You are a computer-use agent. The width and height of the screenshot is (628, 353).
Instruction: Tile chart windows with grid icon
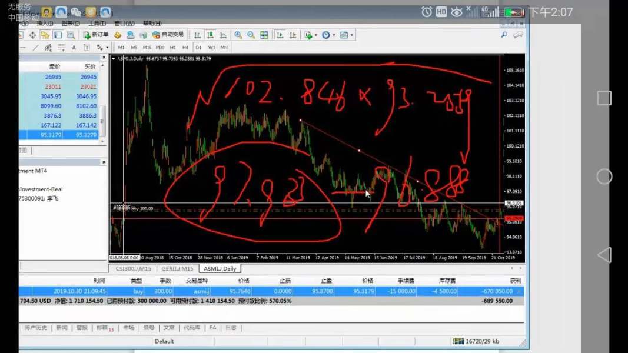coord(264,35)
